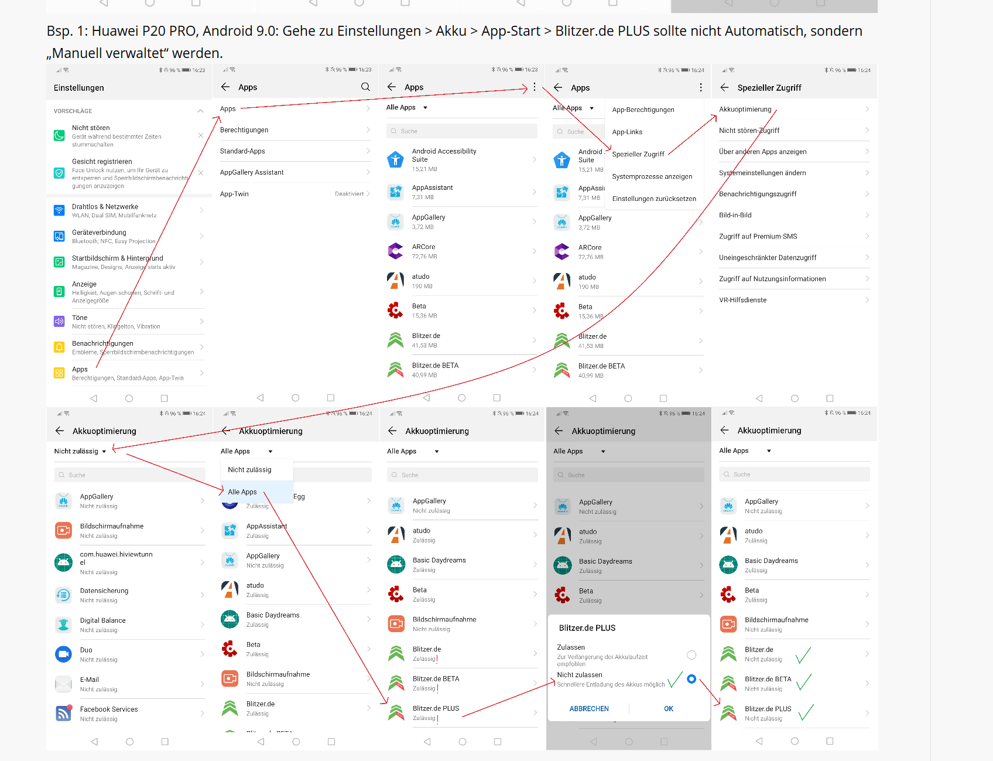Choose Einstellungen zurücksetzen menu entry
Image resolution: width=993 pixels, height=761 pixels.
[654, 199]
